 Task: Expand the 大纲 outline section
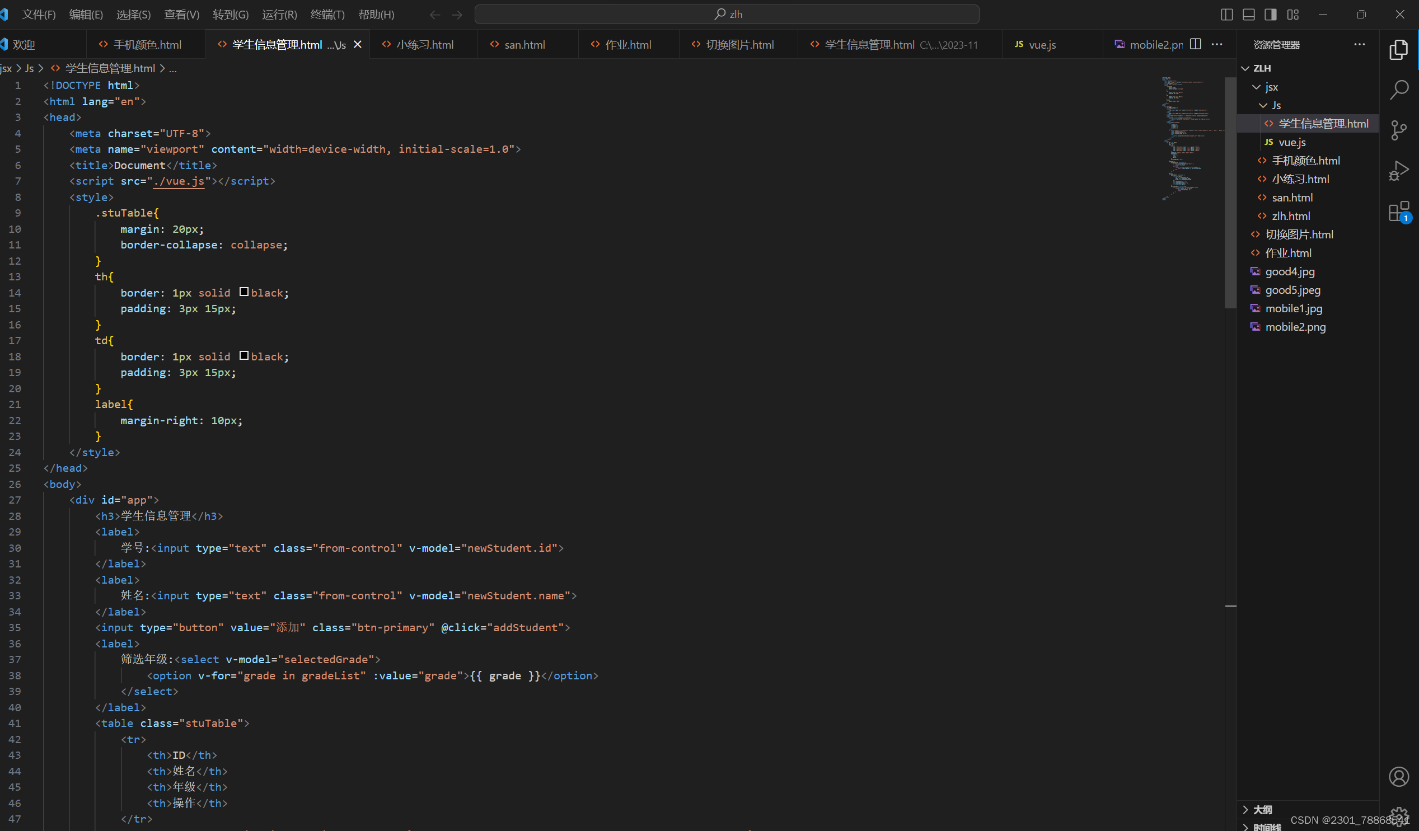point(1261,809)
